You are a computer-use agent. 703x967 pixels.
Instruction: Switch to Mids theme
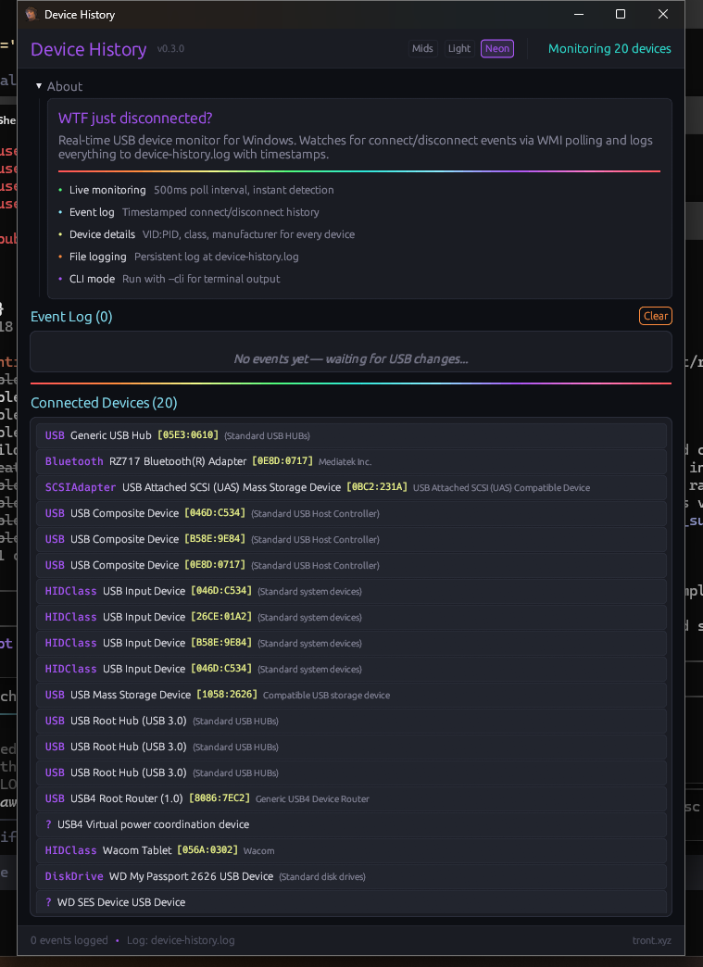(x=422, y=49)
